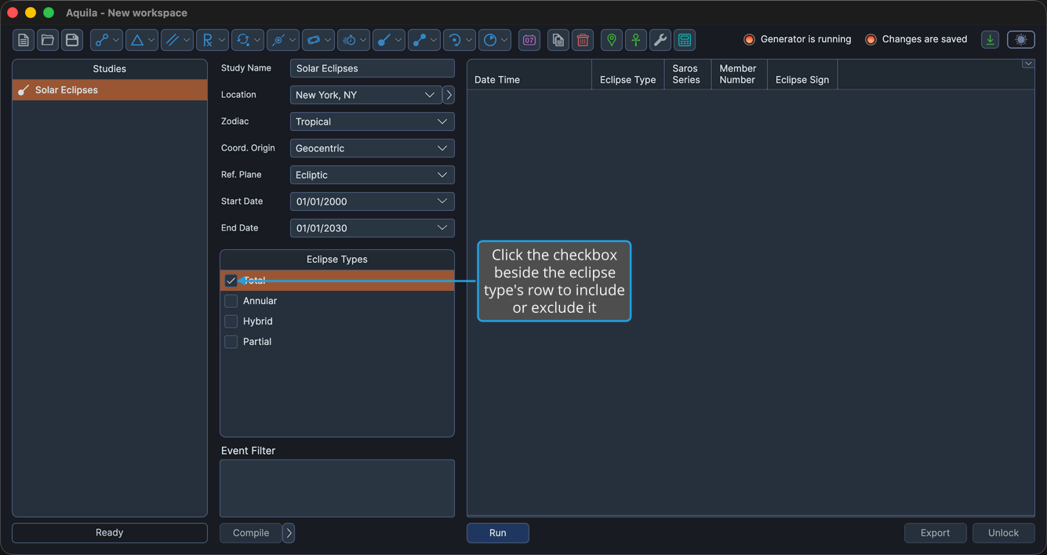Screen dimensions: 1047x555
Task: Duplicate study with copy icon
Action: pos(558,40)
